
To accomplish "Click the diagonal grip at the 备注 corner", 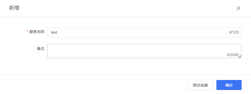I will pyautogui.click(x=240, y=57).
